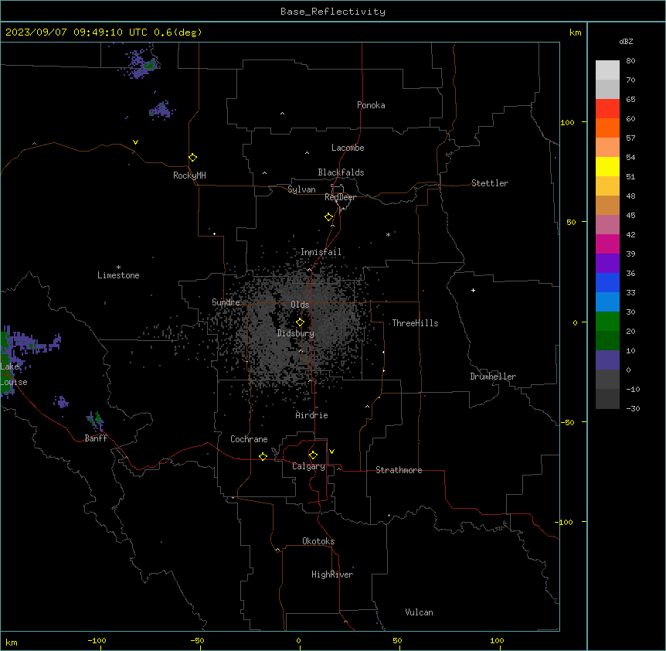The image size is (666, 651).
Task: Click the purple echo cluster at top left
Action: [140, 63]
